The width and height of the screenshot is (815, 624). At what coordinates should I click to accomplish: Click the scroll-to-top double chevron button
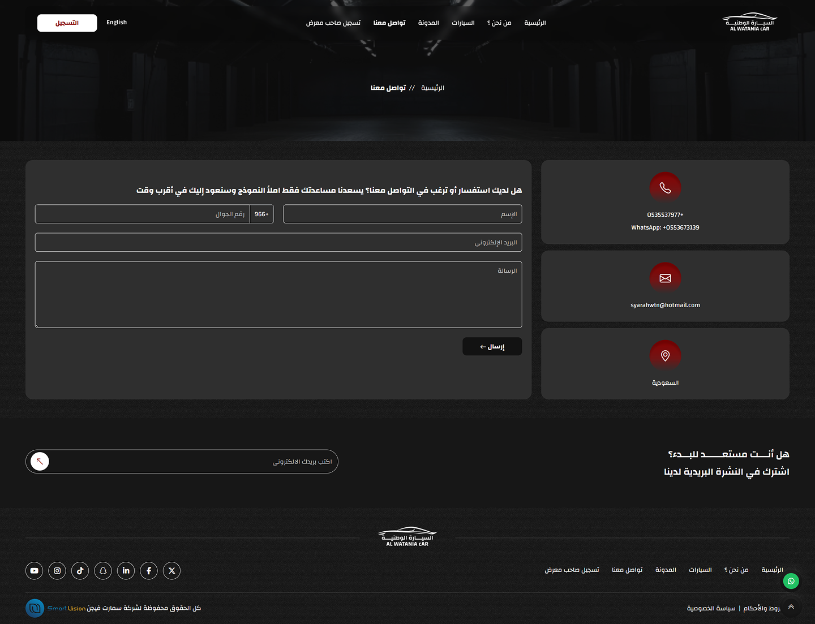click(x=791, y=607)
